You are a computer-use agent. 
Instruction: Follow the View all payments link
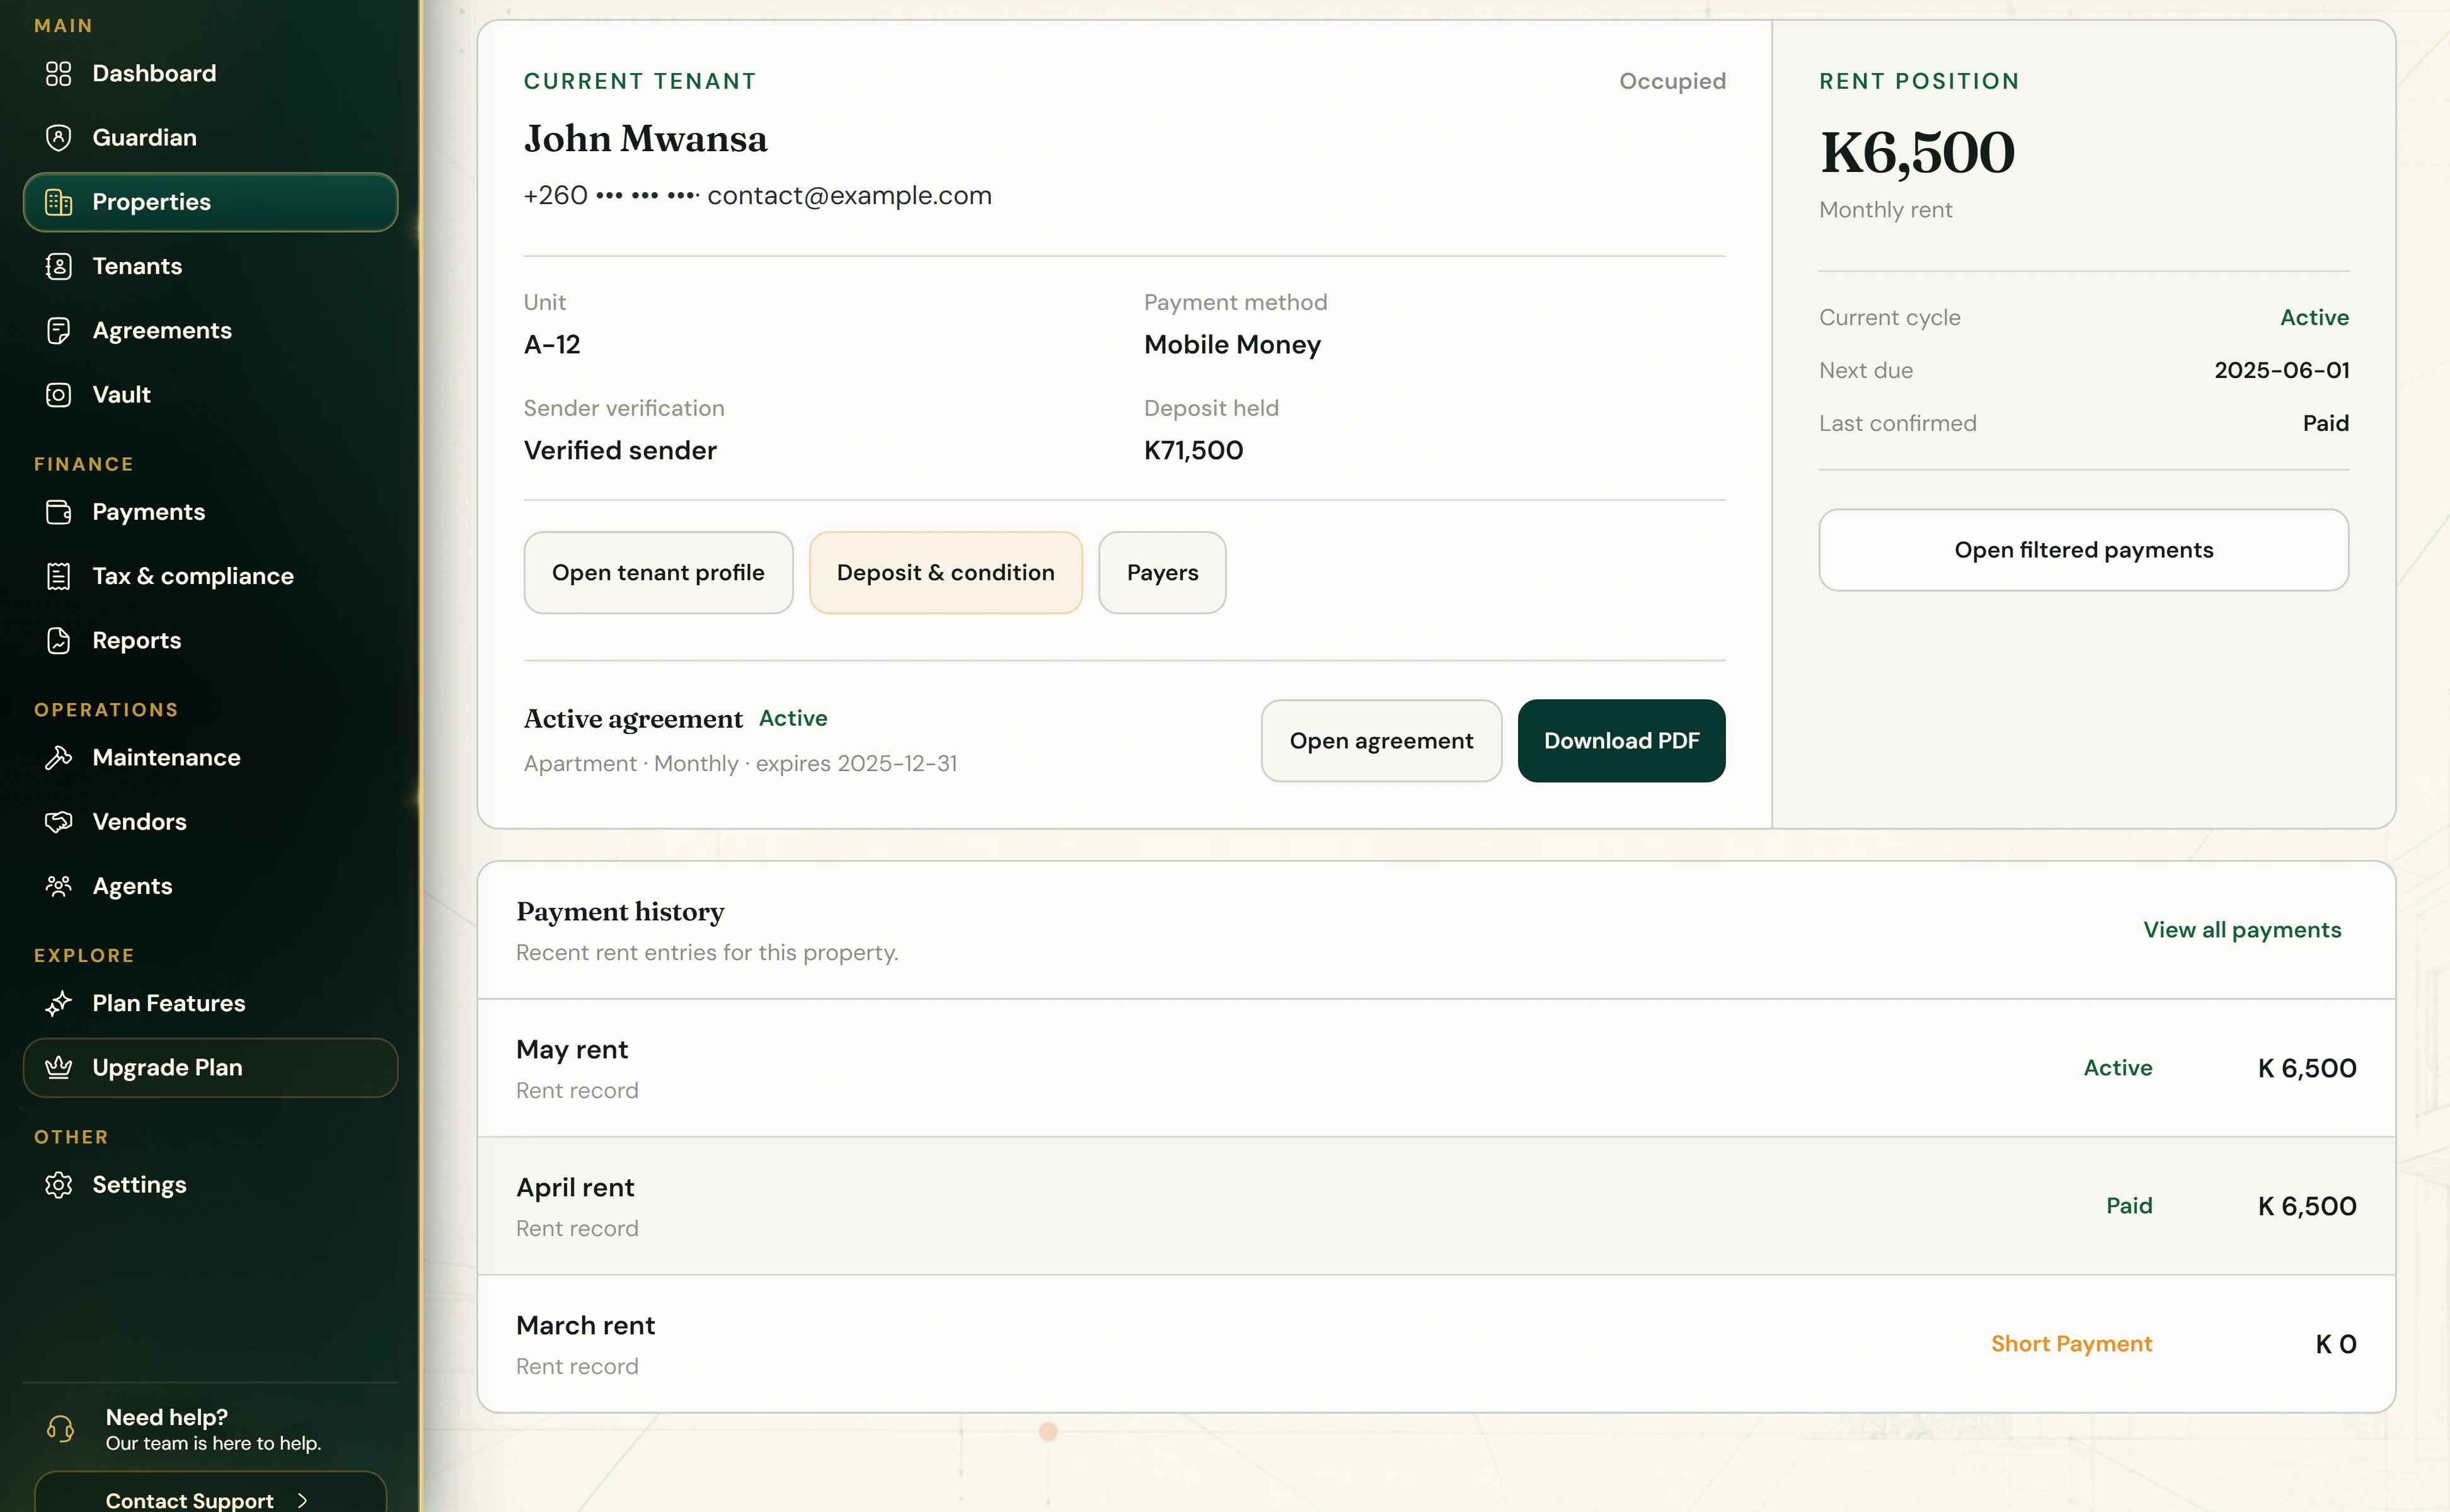[x=2242, y=930]
